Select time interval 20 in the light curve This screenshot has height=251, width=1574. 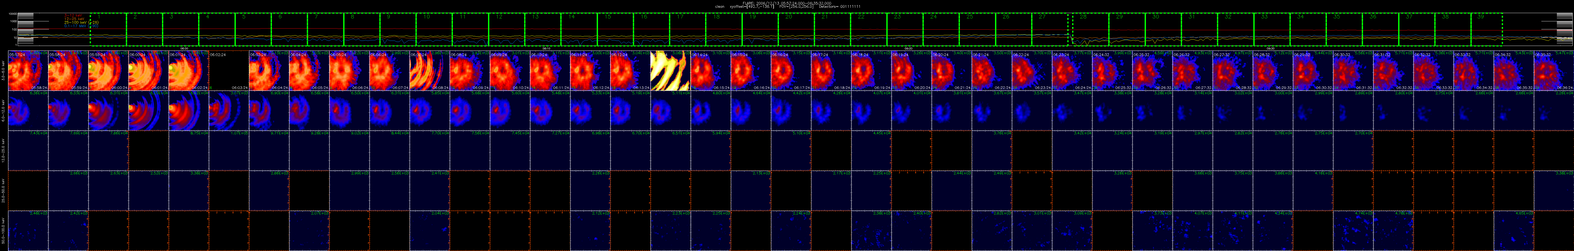pos(797,29)
